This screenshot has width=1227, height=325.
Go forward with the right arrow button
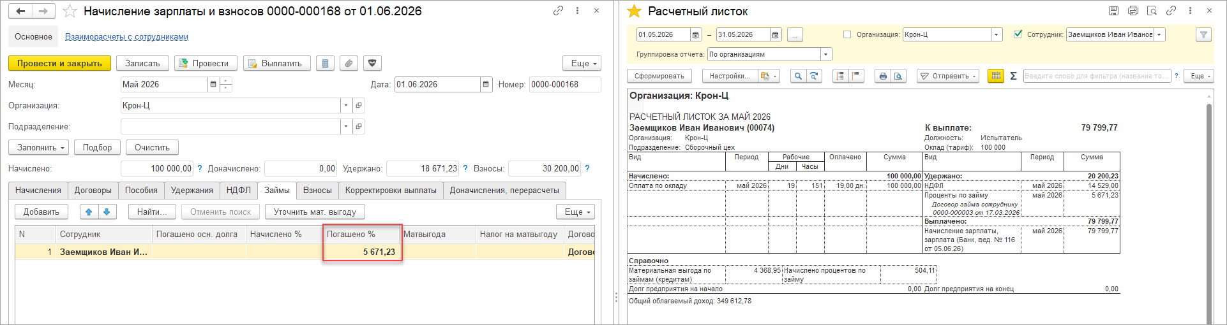point(43,11)
